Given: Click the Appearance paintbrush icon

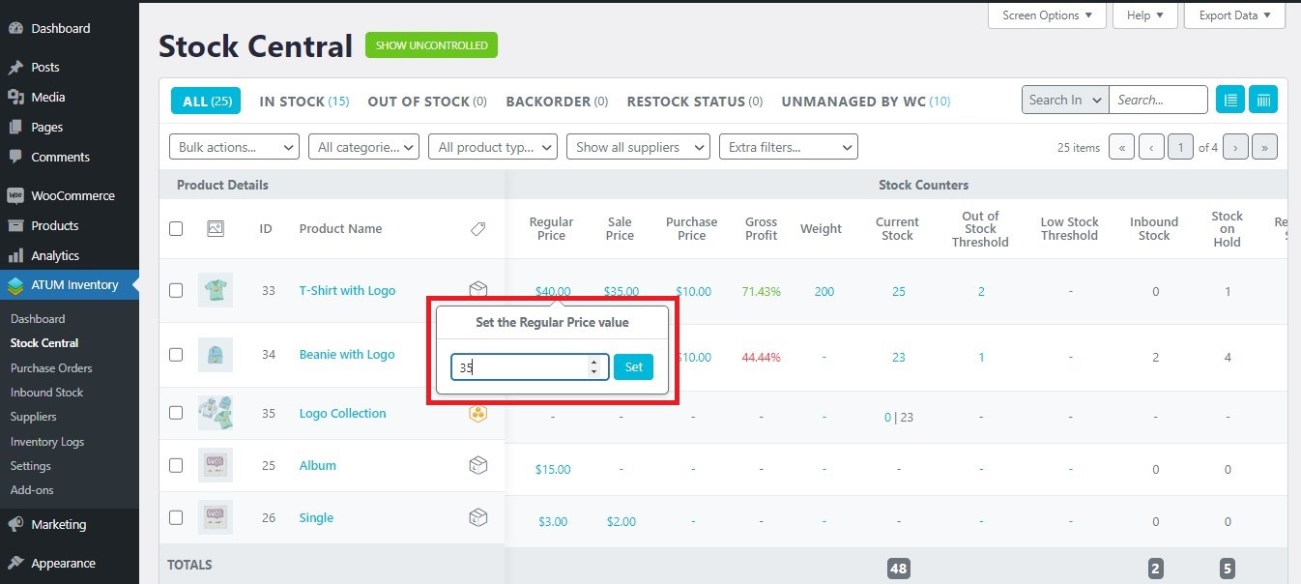Looking at the screenshot, I should tap(15, 563).
